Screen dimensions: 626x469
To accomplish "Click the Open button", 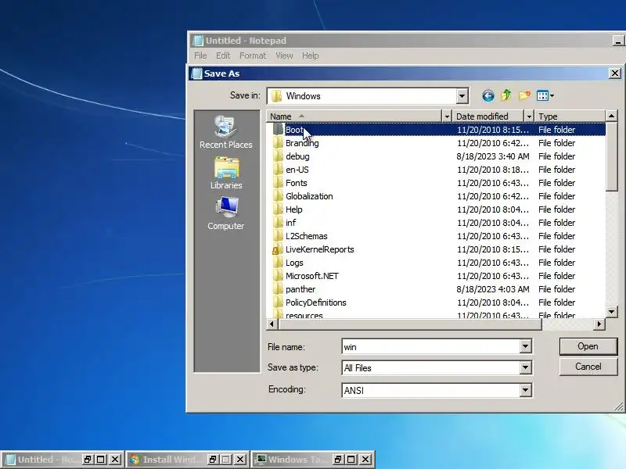I will (x=588, y=346).
